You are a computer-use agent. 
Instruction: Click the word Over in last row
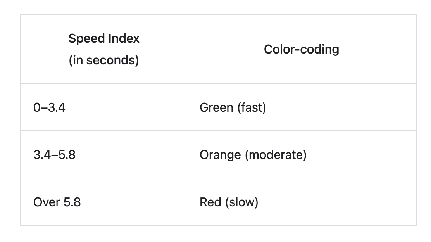click(47, 202)
